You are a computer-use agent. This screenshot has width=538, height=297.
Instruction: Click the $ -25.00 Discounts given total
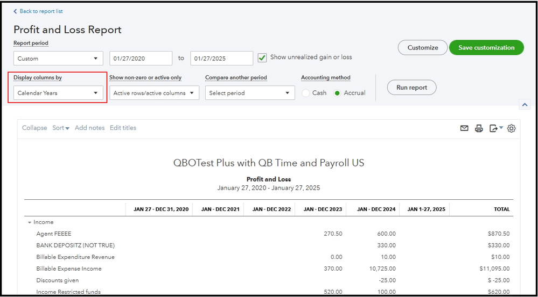pos(499,280)
